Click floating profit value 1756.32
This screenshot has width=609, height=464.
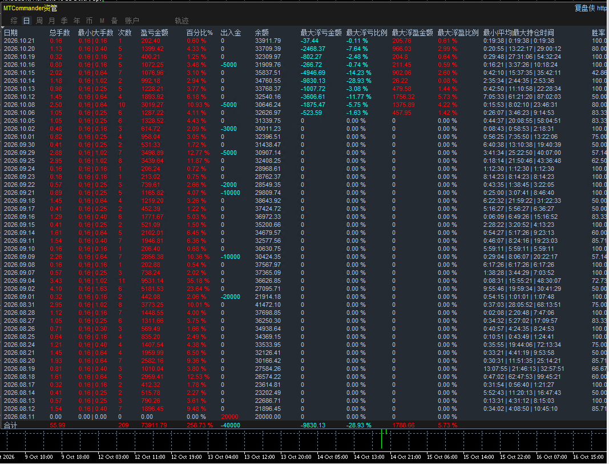[x=404, y=97]
